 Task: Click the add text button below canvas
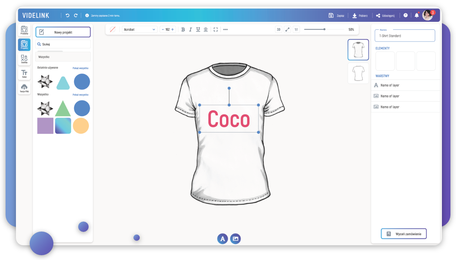pyautogui.click(x=222, y=239)
